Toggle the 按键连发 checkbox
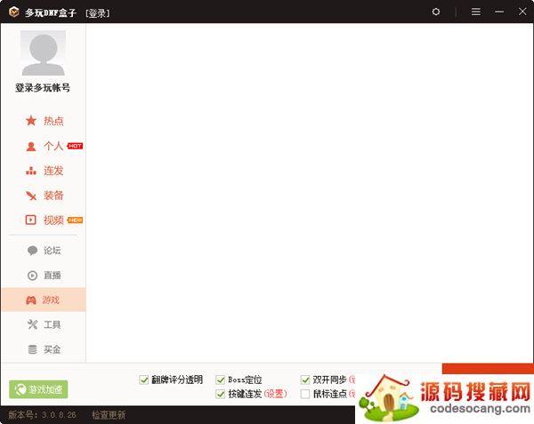Viewport: 534px width, 424px height. pos(221,394)
